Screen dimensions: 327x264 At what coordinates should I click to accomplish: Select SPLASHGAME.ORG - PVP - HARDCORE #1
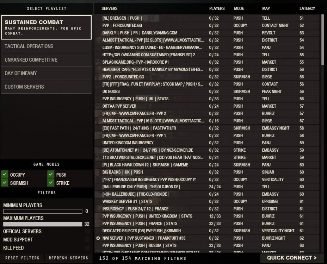click(x=207, y=62)
